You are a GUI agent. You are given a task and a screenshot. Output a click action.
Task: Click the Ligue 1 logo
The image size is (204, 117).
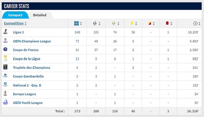click(x=5, y=32)
